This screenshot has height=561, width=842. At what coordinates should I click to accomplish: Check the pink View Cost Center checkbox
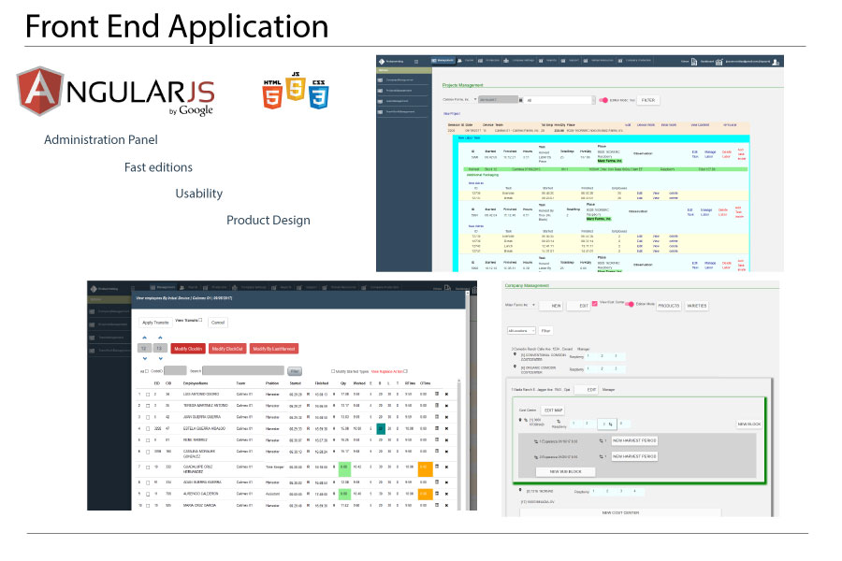point(594,303)
